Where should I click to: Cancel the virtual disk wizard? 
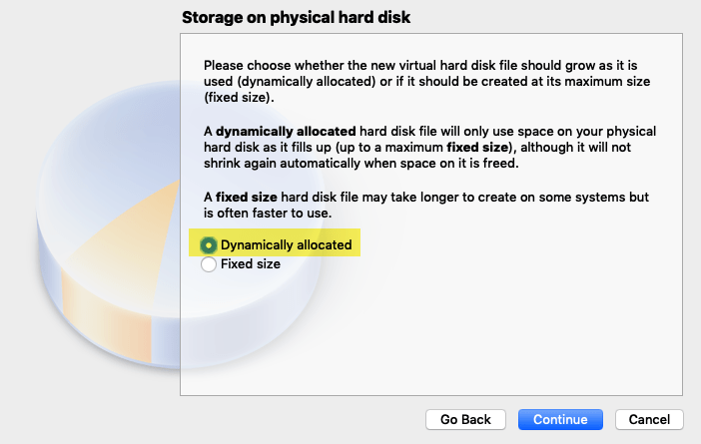[649, 419]
